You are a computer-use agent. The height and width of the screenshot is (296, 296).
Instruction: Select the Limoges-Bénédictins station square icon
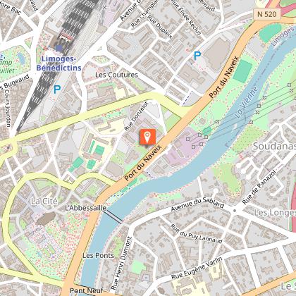tap(59, 48)
